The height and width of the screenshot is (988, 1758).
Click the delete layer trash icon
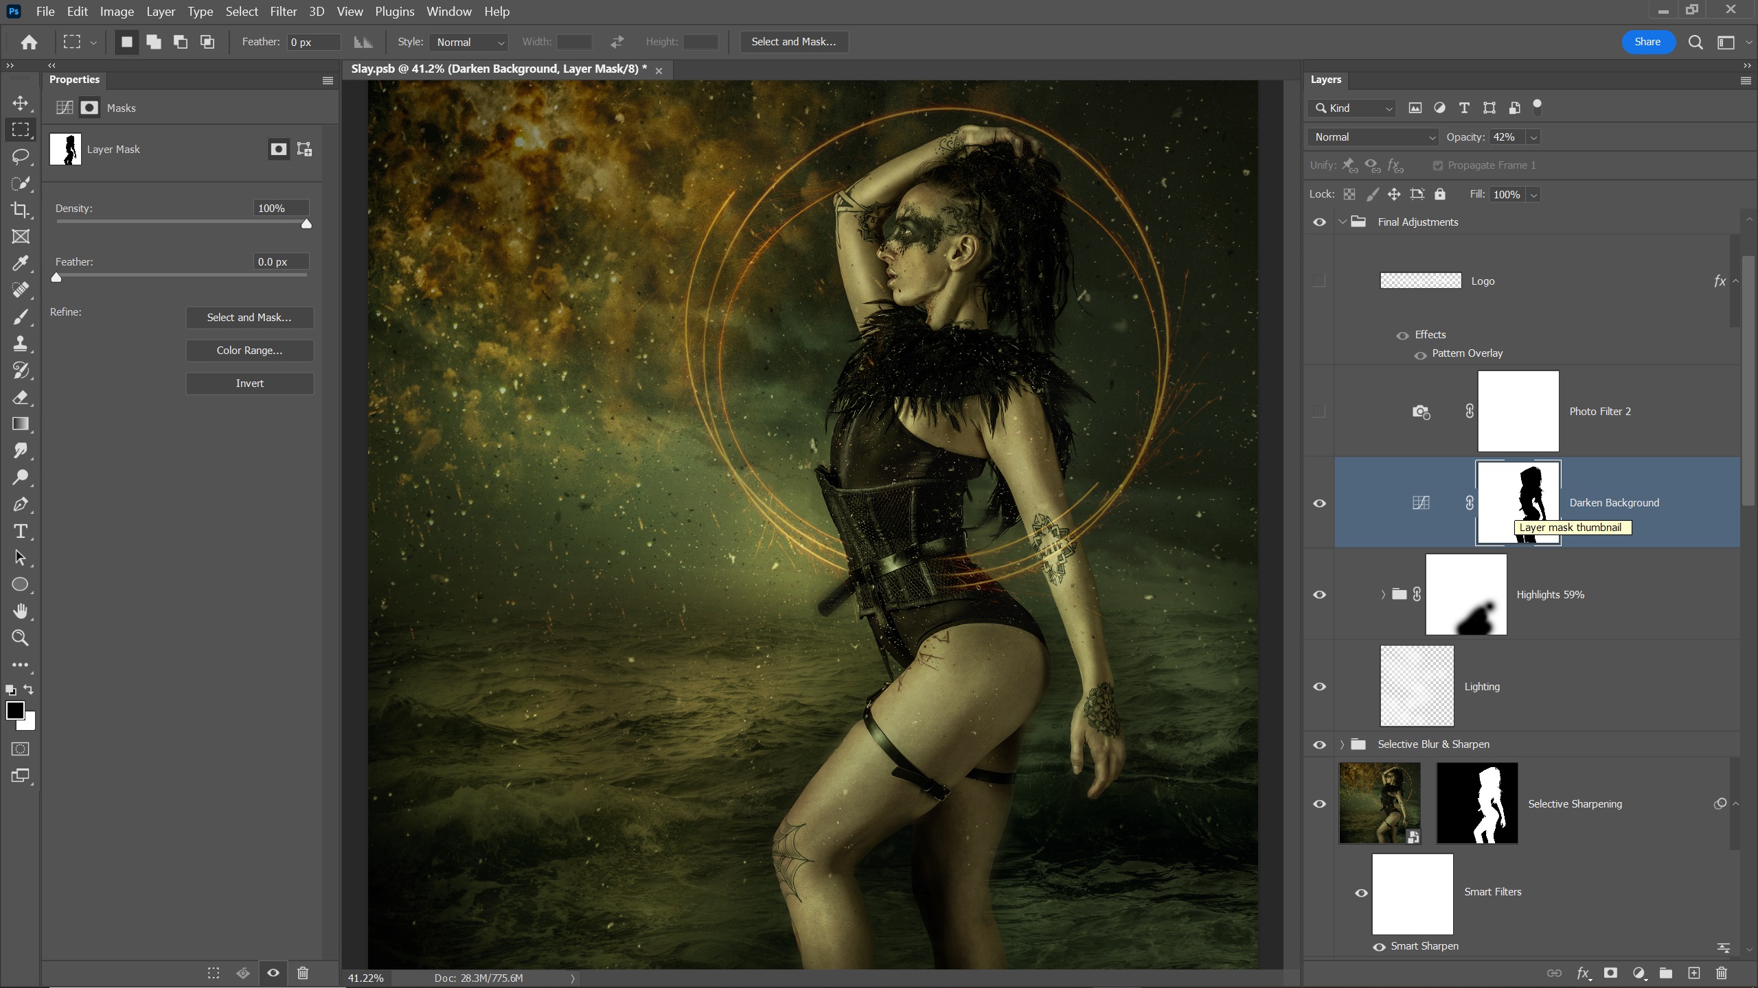coord(1721,973)
